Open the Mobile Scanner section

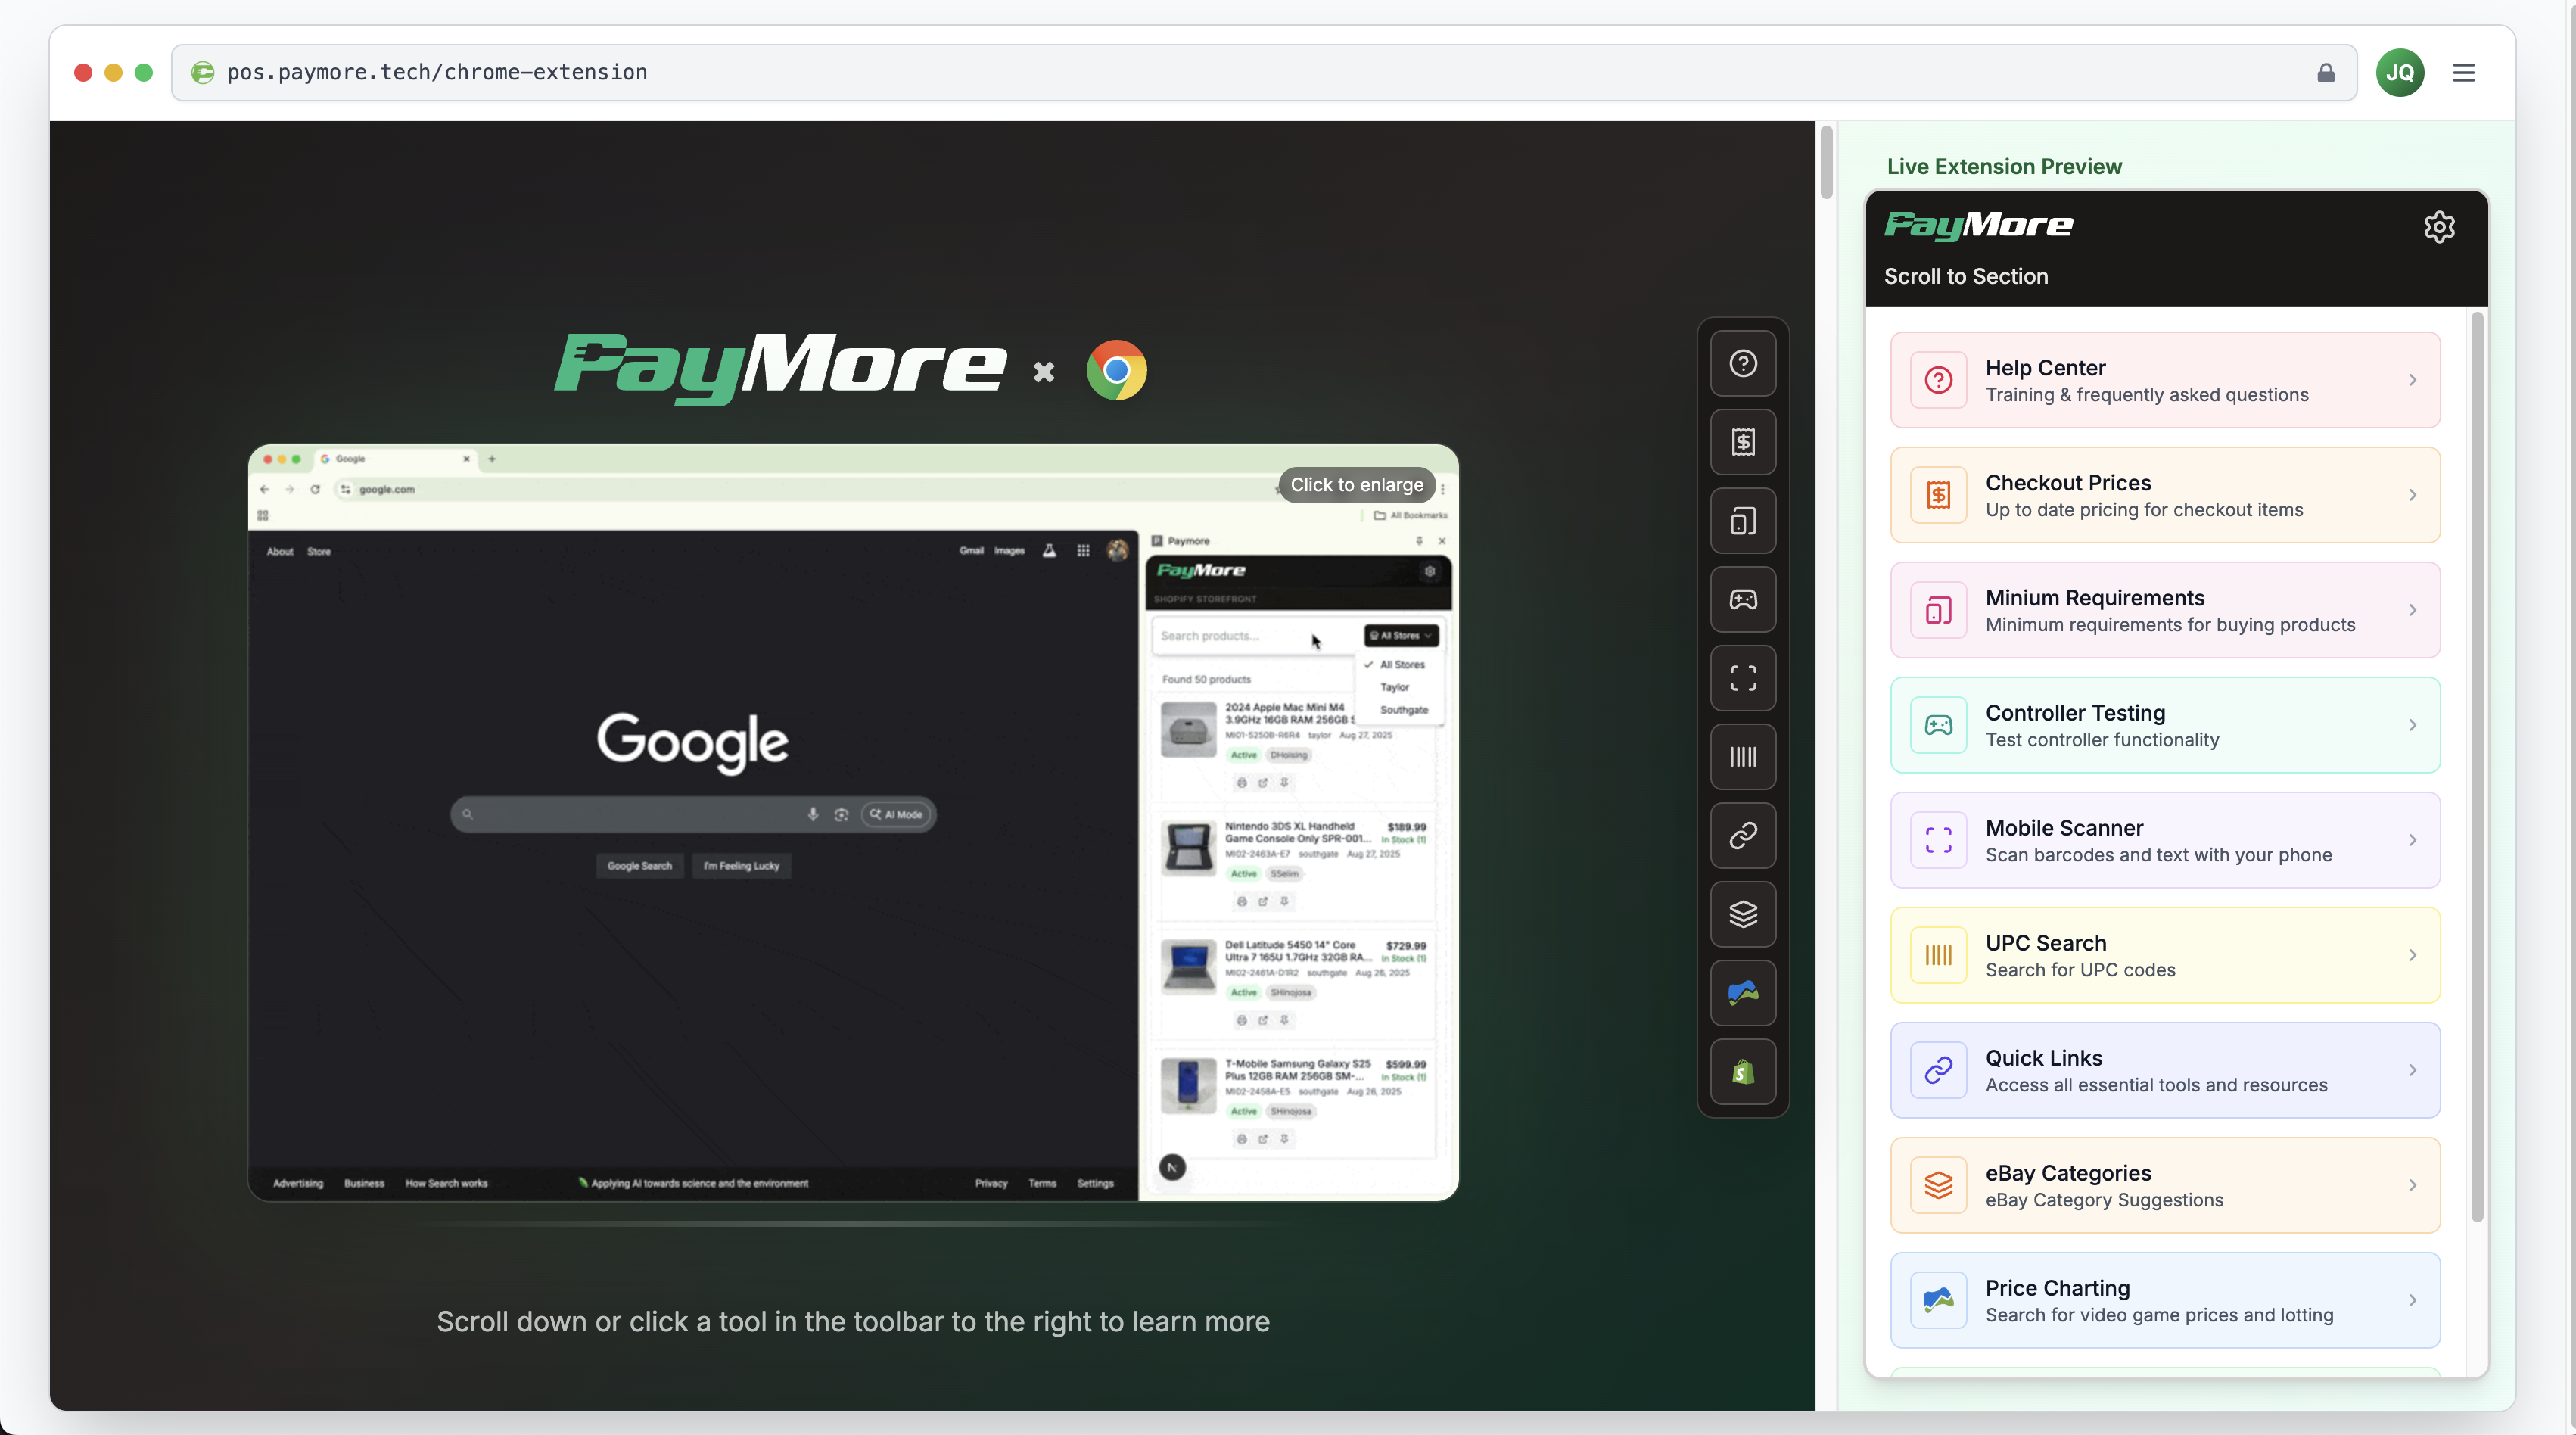(x=2164, y=840)
